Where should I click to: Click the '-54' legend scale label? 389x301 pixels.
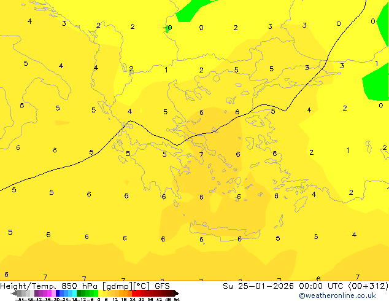click(20, 299)
